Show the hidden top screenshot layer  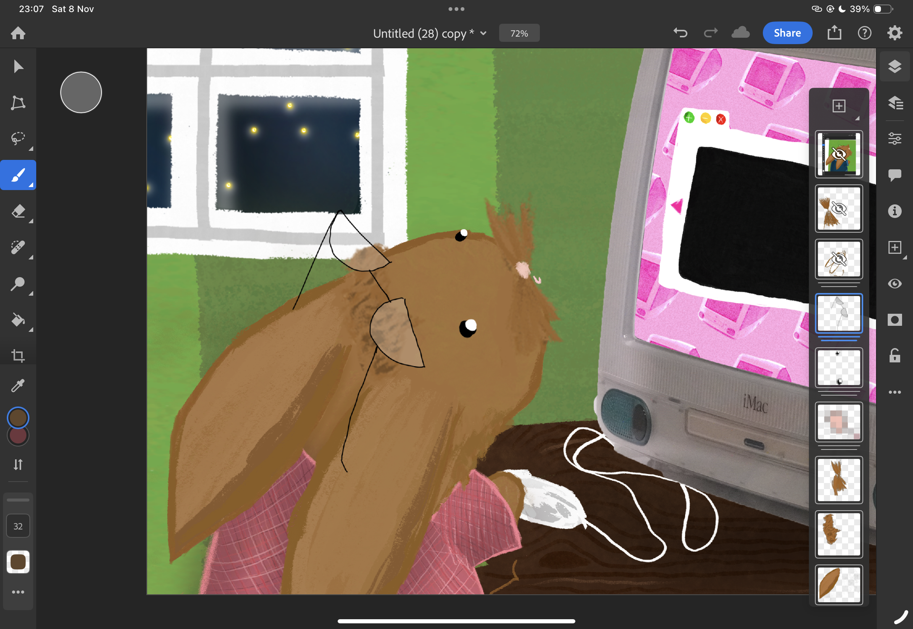click(839, 154)
